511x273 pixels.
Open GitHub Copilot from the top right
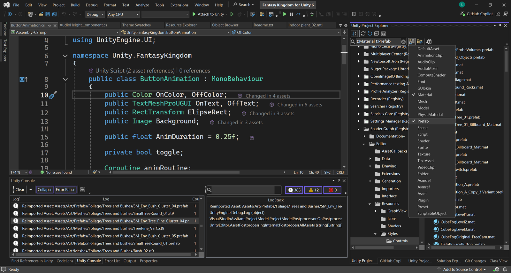(477, 14)
